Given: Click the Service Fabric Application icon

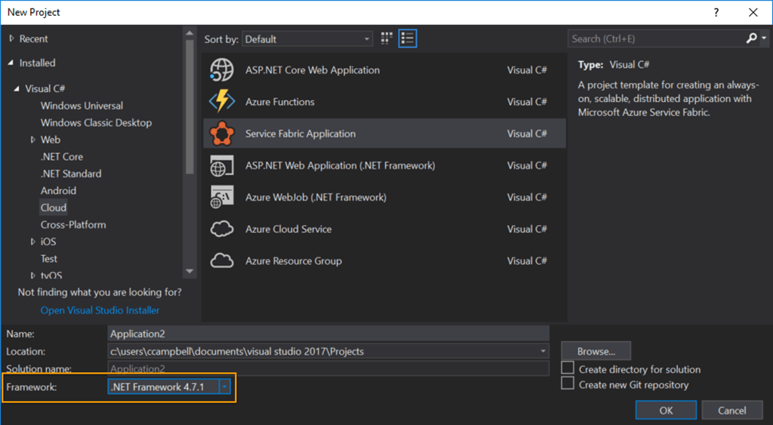Looking at the screenshot, I should [222, 134].
